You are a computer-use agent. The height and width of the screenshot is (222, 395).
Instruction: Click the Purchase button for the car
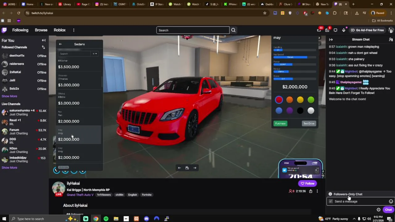(280, 124)
